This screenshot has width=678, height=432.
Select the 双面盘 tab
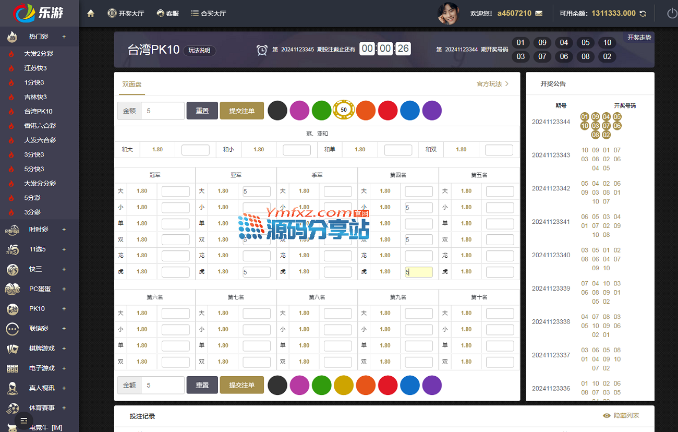[132, 84]
